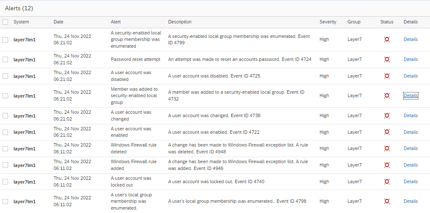Viewport: 430px width, 213px height.
Task: Sort table by the Date column header
Action: point(58,22)
